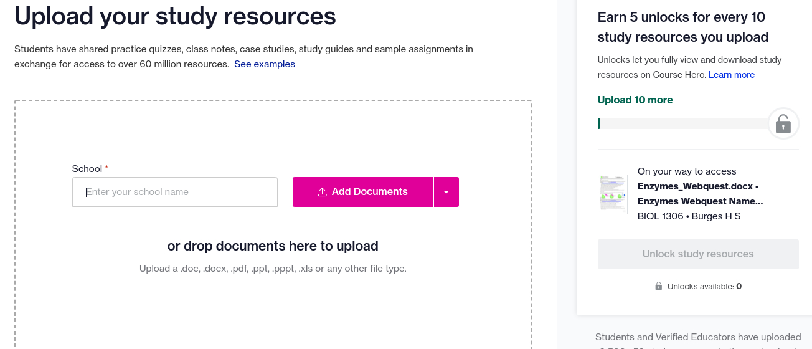
Task: Click the upload arrow icon in Add Documents
Action: click(x=323, y=192)
